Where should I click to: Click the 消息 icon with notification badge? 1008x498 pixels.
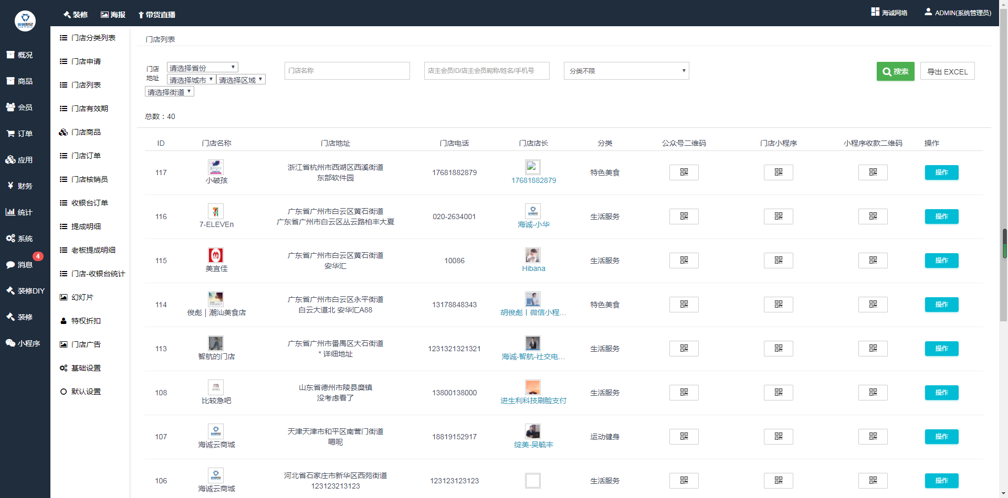[x=10, y=265]
